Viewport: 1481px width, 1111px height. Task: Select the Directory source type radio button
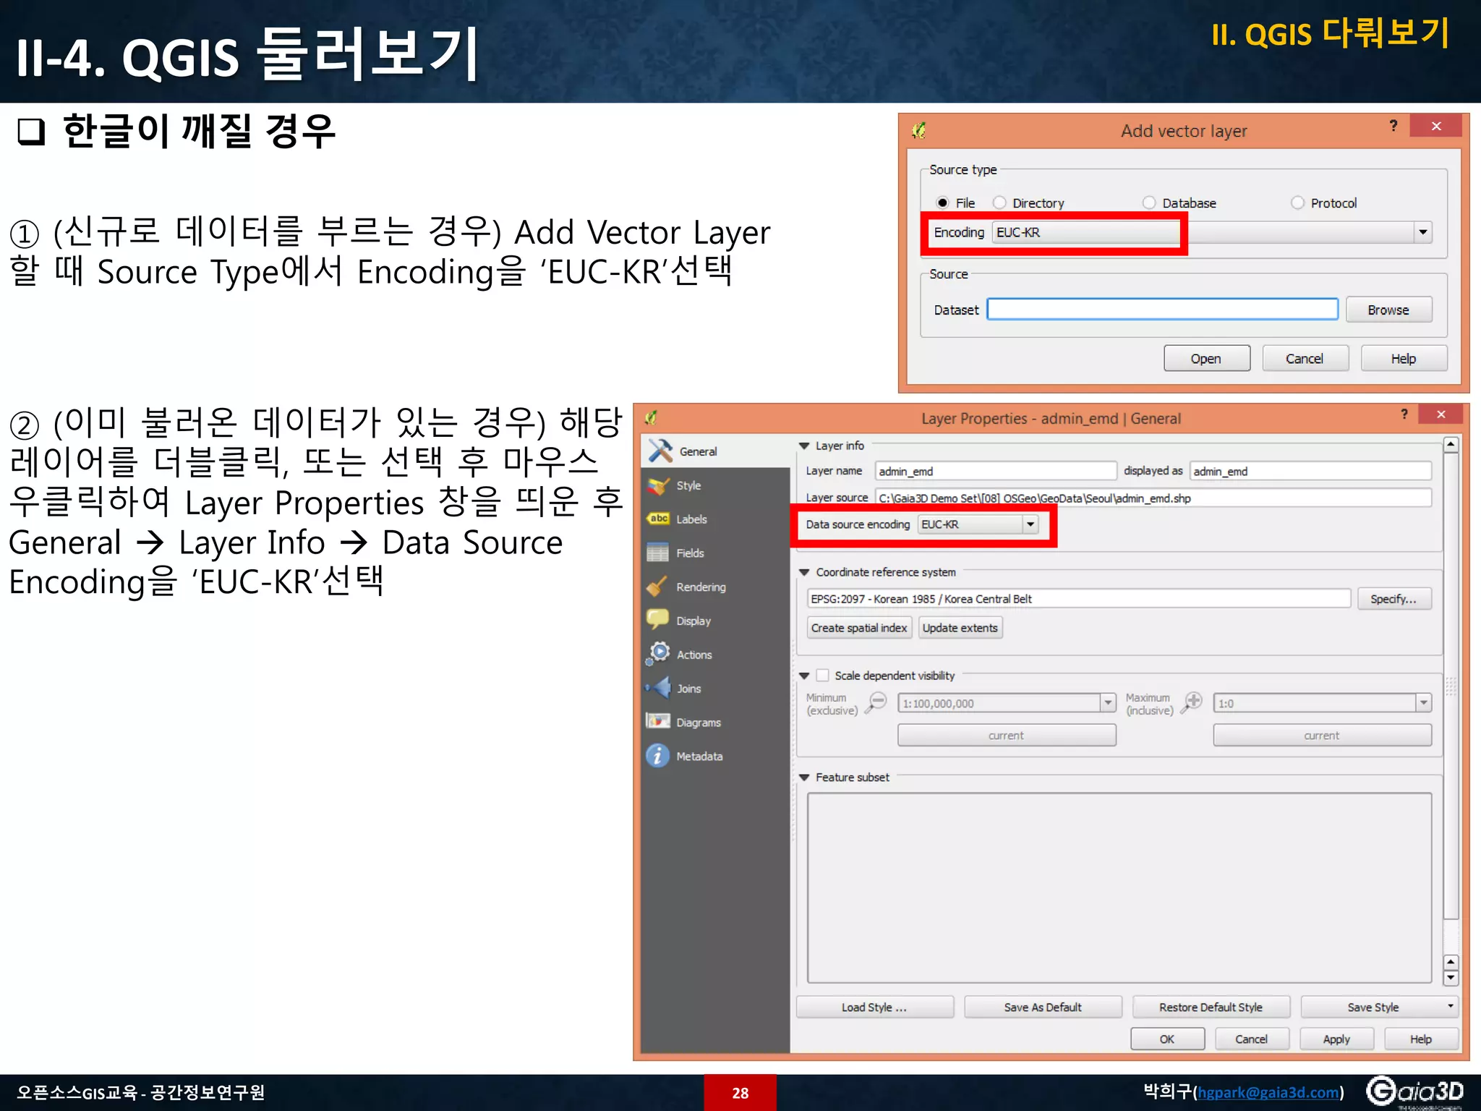[x=999, y=203]
